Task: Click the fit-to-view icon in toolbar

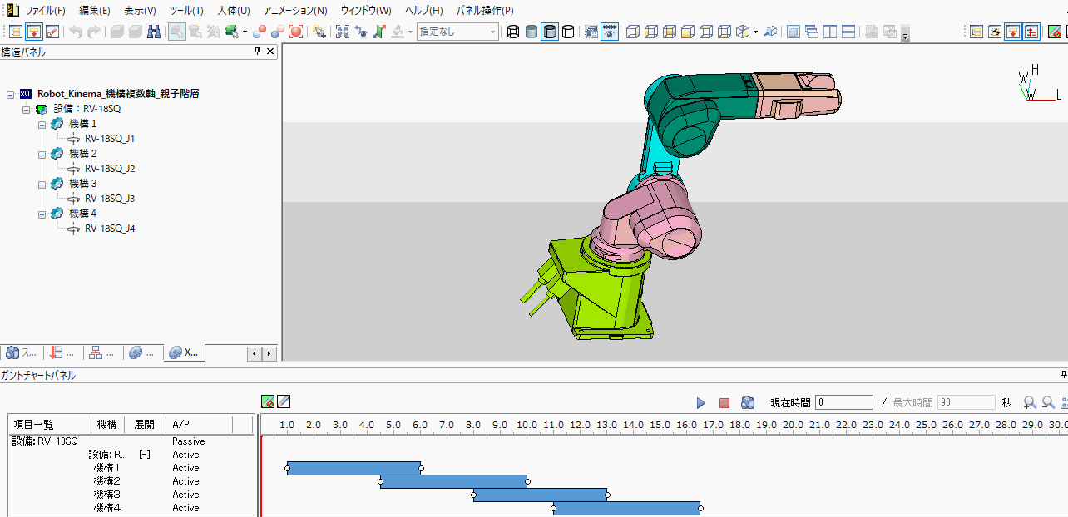Action: (342, 32)
